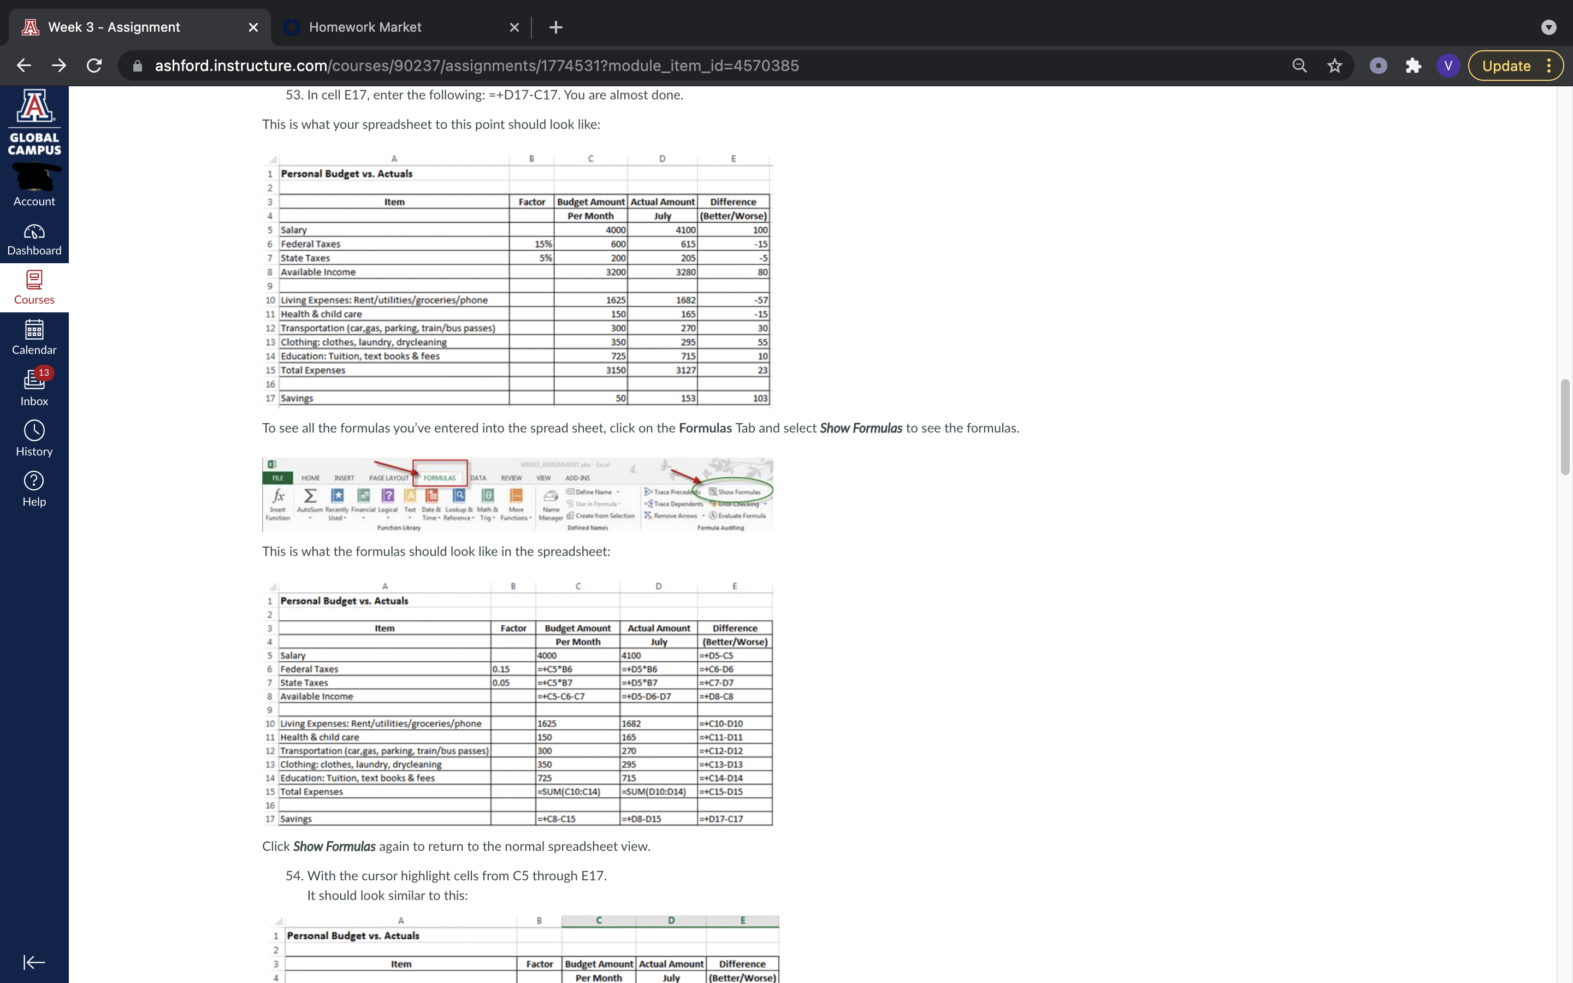Click the bold 'Formulas' word in the instructions
This screenshot has width=1573, height=983.
tap(705, 428)
